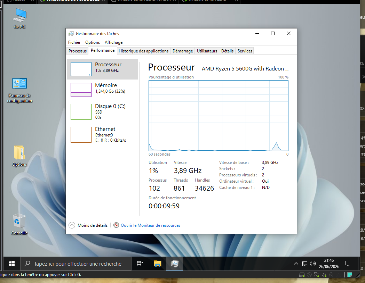Select the Processeur performance thumbnail
This screenshot has width=365, height=283.
[81, 69]
